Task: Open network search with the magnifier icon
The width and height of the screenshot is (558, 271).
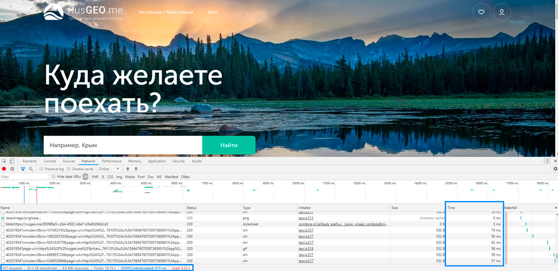Action: (x=31, y=168)
